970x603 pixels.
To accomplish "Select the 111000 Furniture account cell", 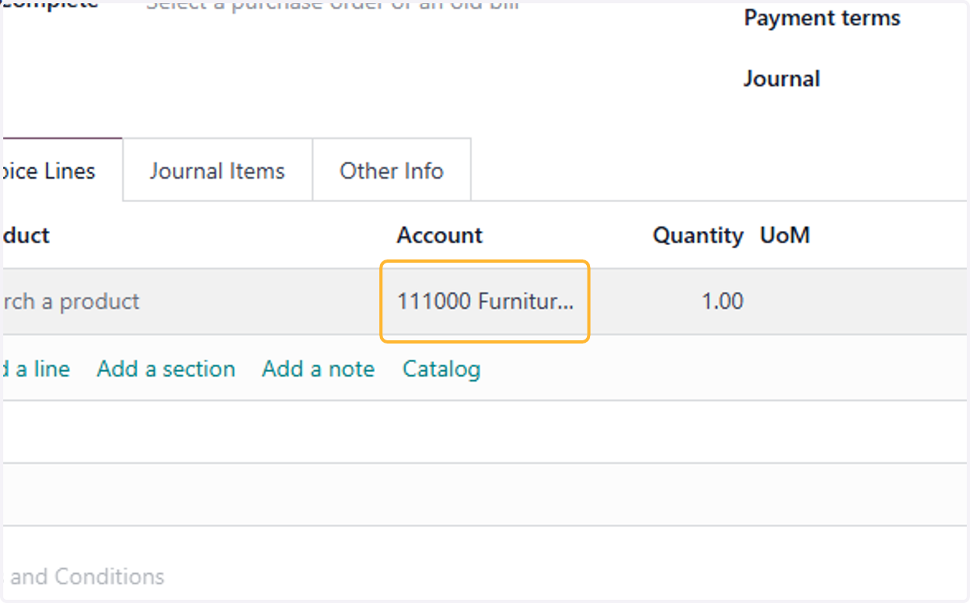I will [x=485, y=301].
